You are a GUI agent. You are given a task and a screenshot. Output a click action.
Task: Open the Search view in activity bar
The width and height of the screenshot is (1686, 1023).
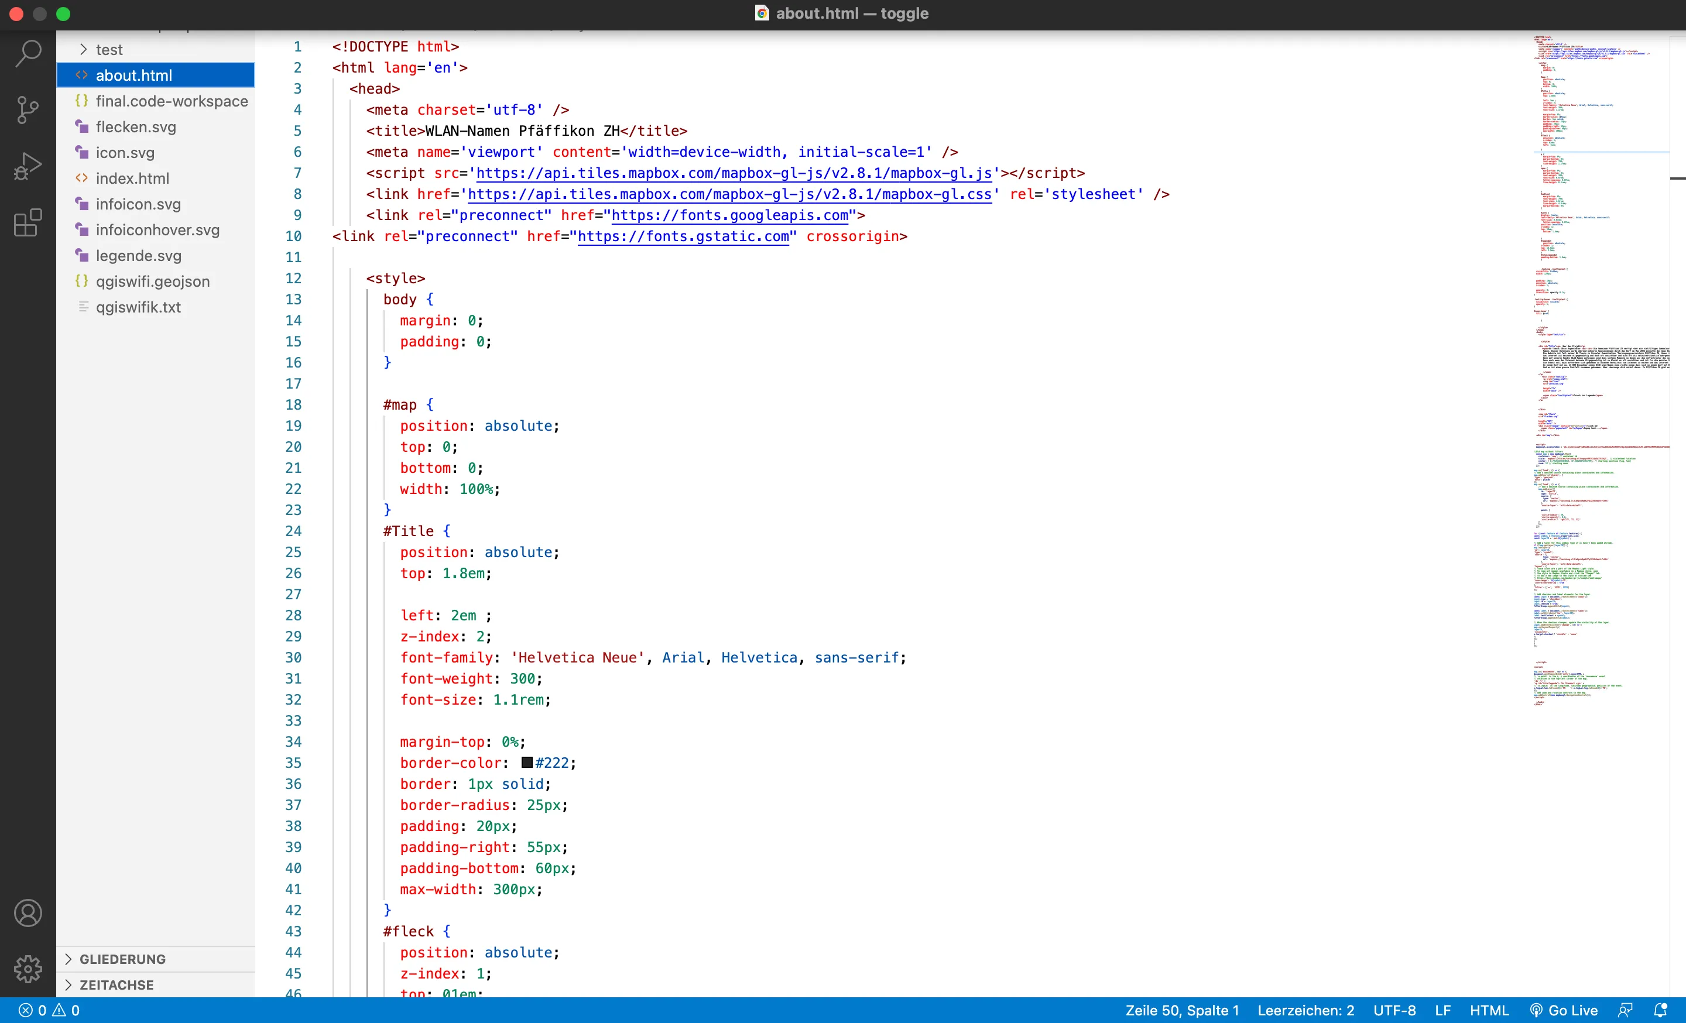click(x=28, y=53)
